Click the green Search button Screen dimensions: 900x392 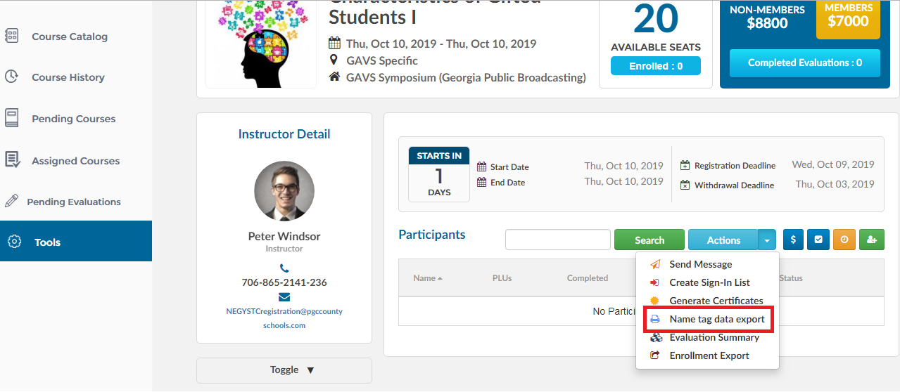(x=649, y=240)
